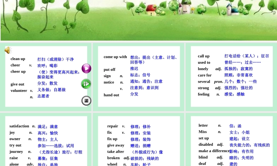Click the word 'deaf'
Viewport: 277px width, 166px height.
click(202, 164)
